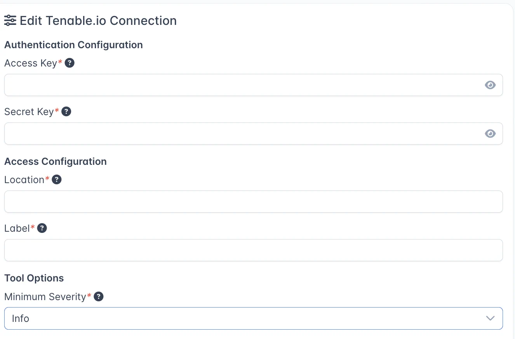Screen dimensions: 515x339
Task: Click the Authentication Configuration heading
Action: point(73,45)
